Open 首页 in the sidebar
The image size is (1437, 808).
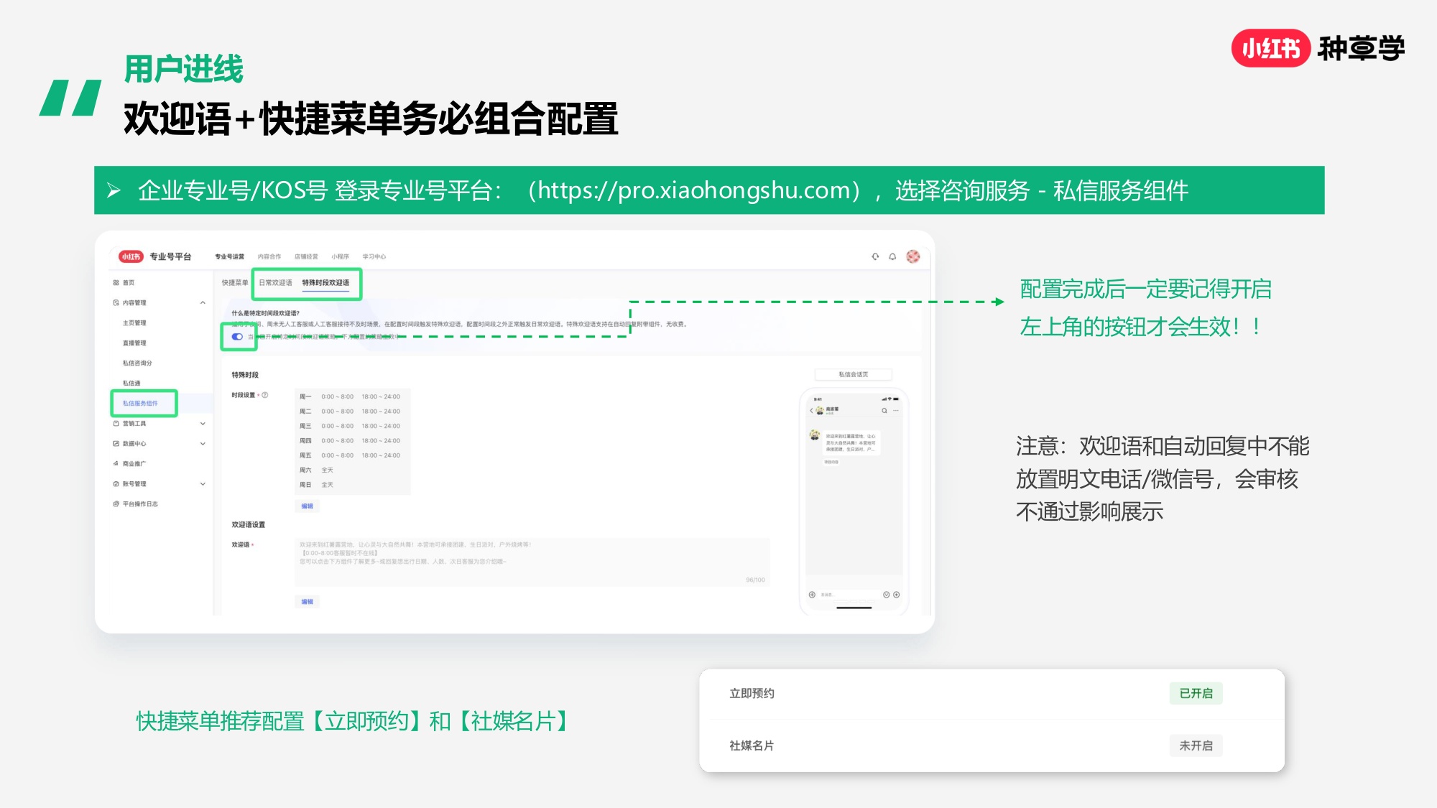(129, 283)
